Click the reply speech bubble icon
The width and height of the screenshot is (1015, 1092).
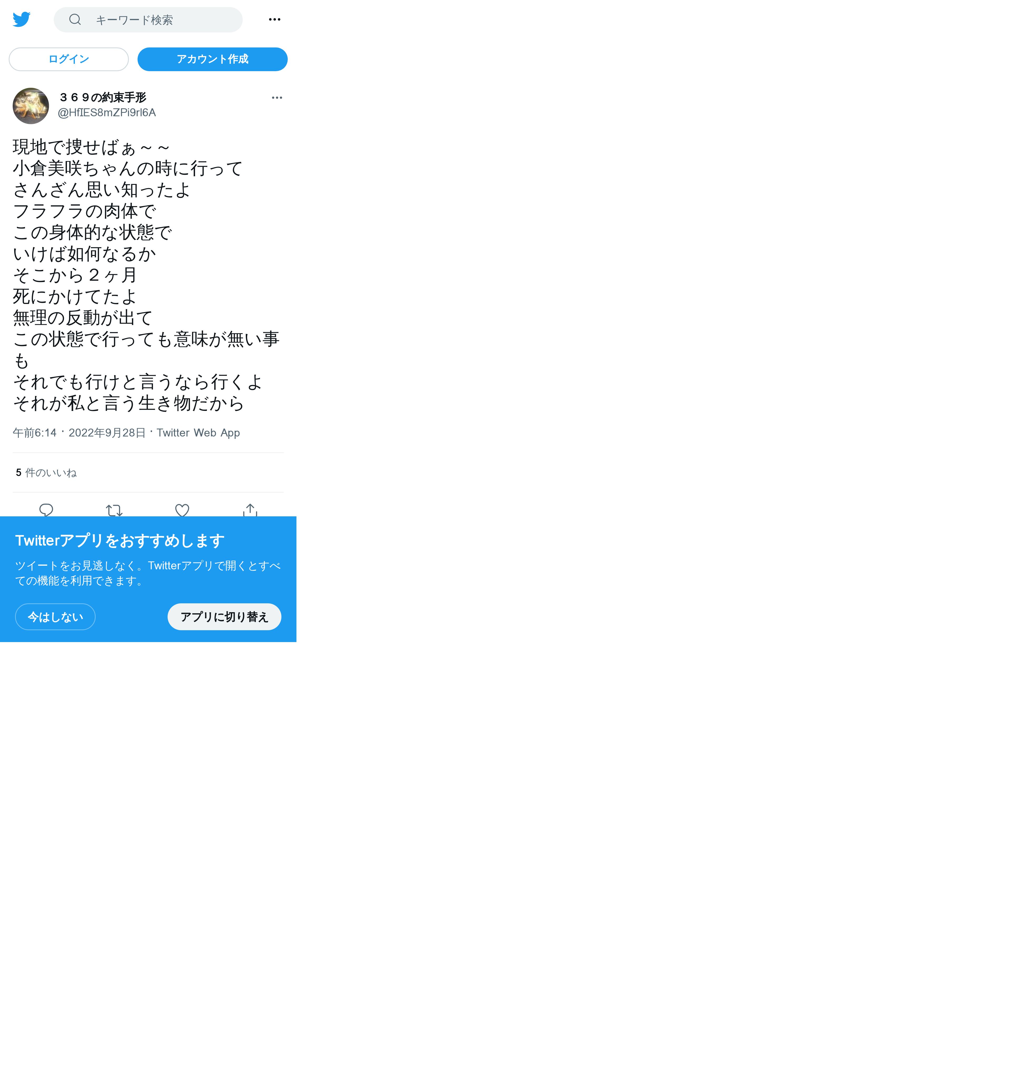click(46, 510)
